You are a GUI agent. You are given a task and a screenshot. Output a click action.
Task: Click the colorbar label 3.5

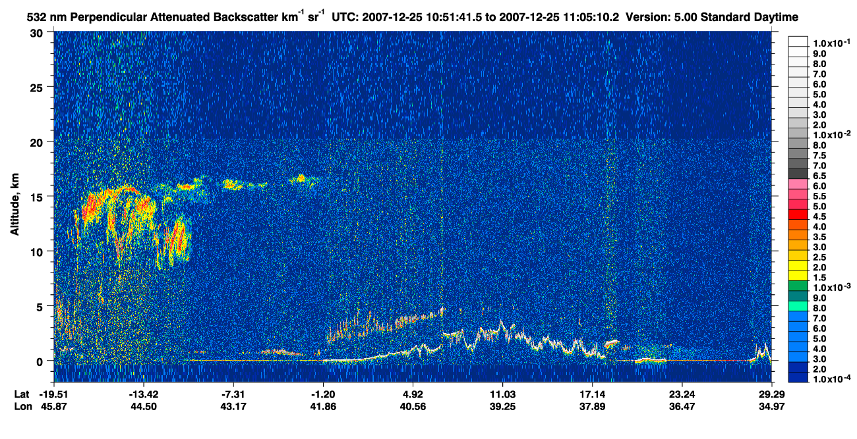coord(819,236)
